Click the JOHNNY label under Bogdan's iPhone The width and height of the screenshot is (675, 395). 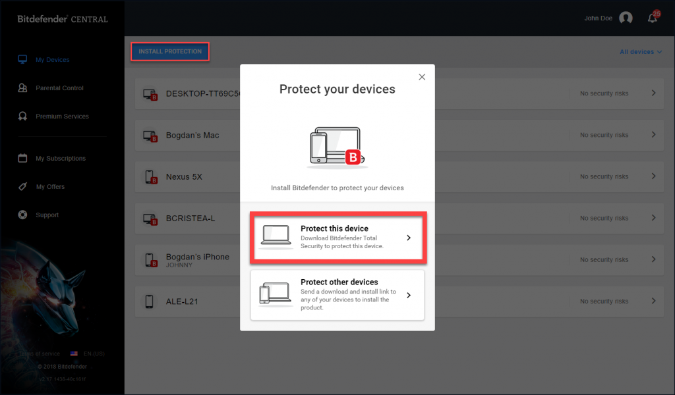pos(179,265)
